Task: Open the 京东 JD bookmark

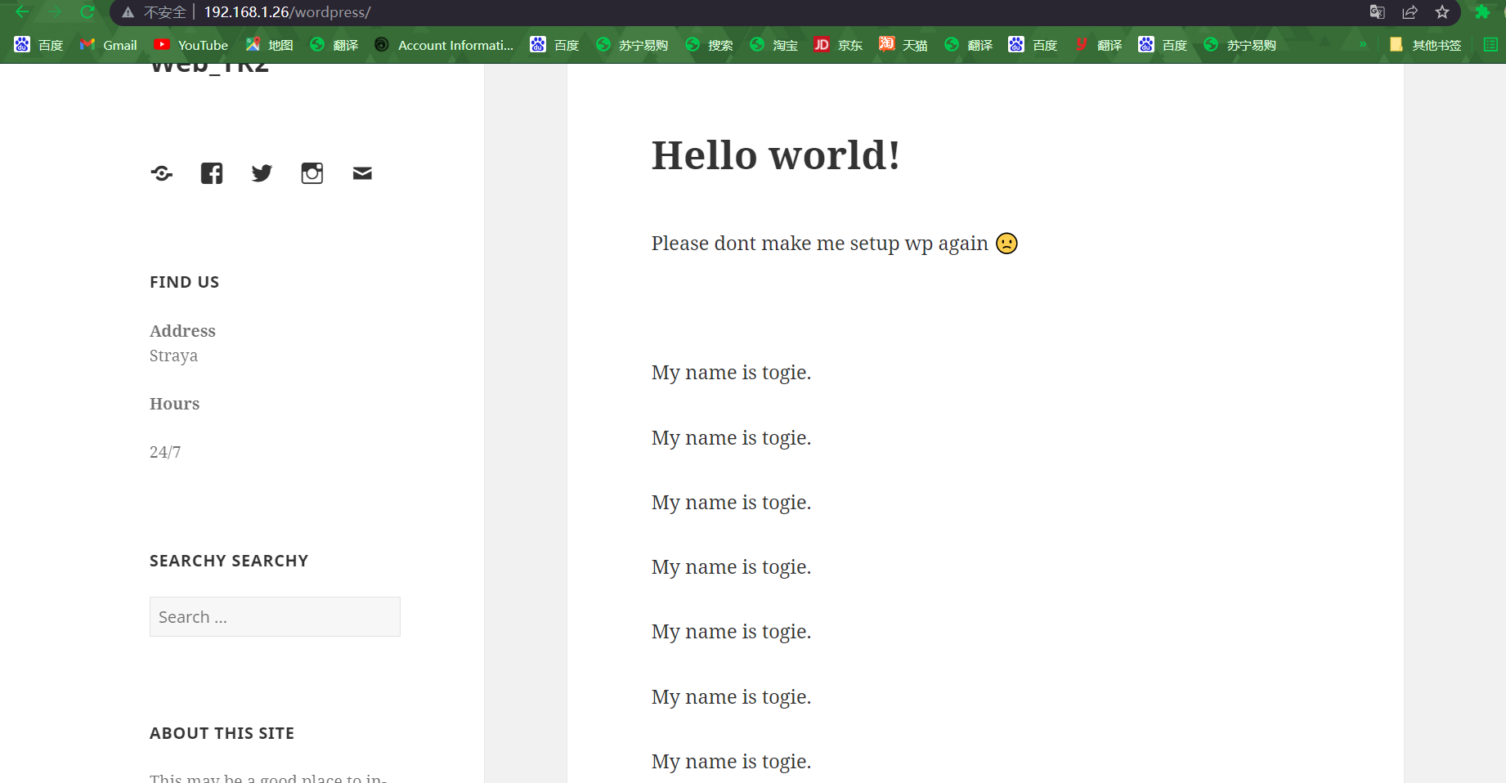Action: 838,45
